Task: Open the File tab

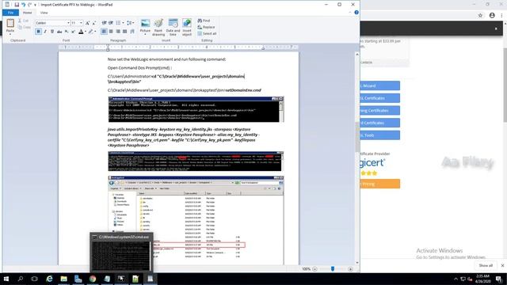Action: (x=10, y=13)
